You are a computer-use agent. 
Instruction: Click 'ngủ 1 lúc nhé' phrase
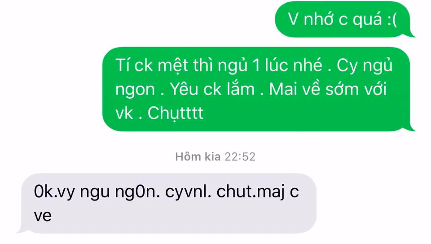(270, 66)
